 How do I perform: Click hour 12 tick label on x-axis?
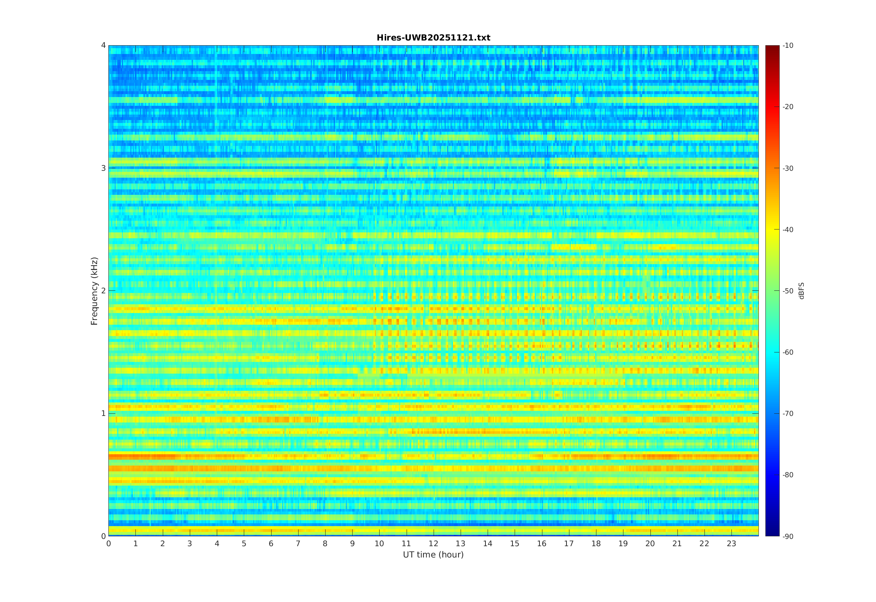point(433,544)
